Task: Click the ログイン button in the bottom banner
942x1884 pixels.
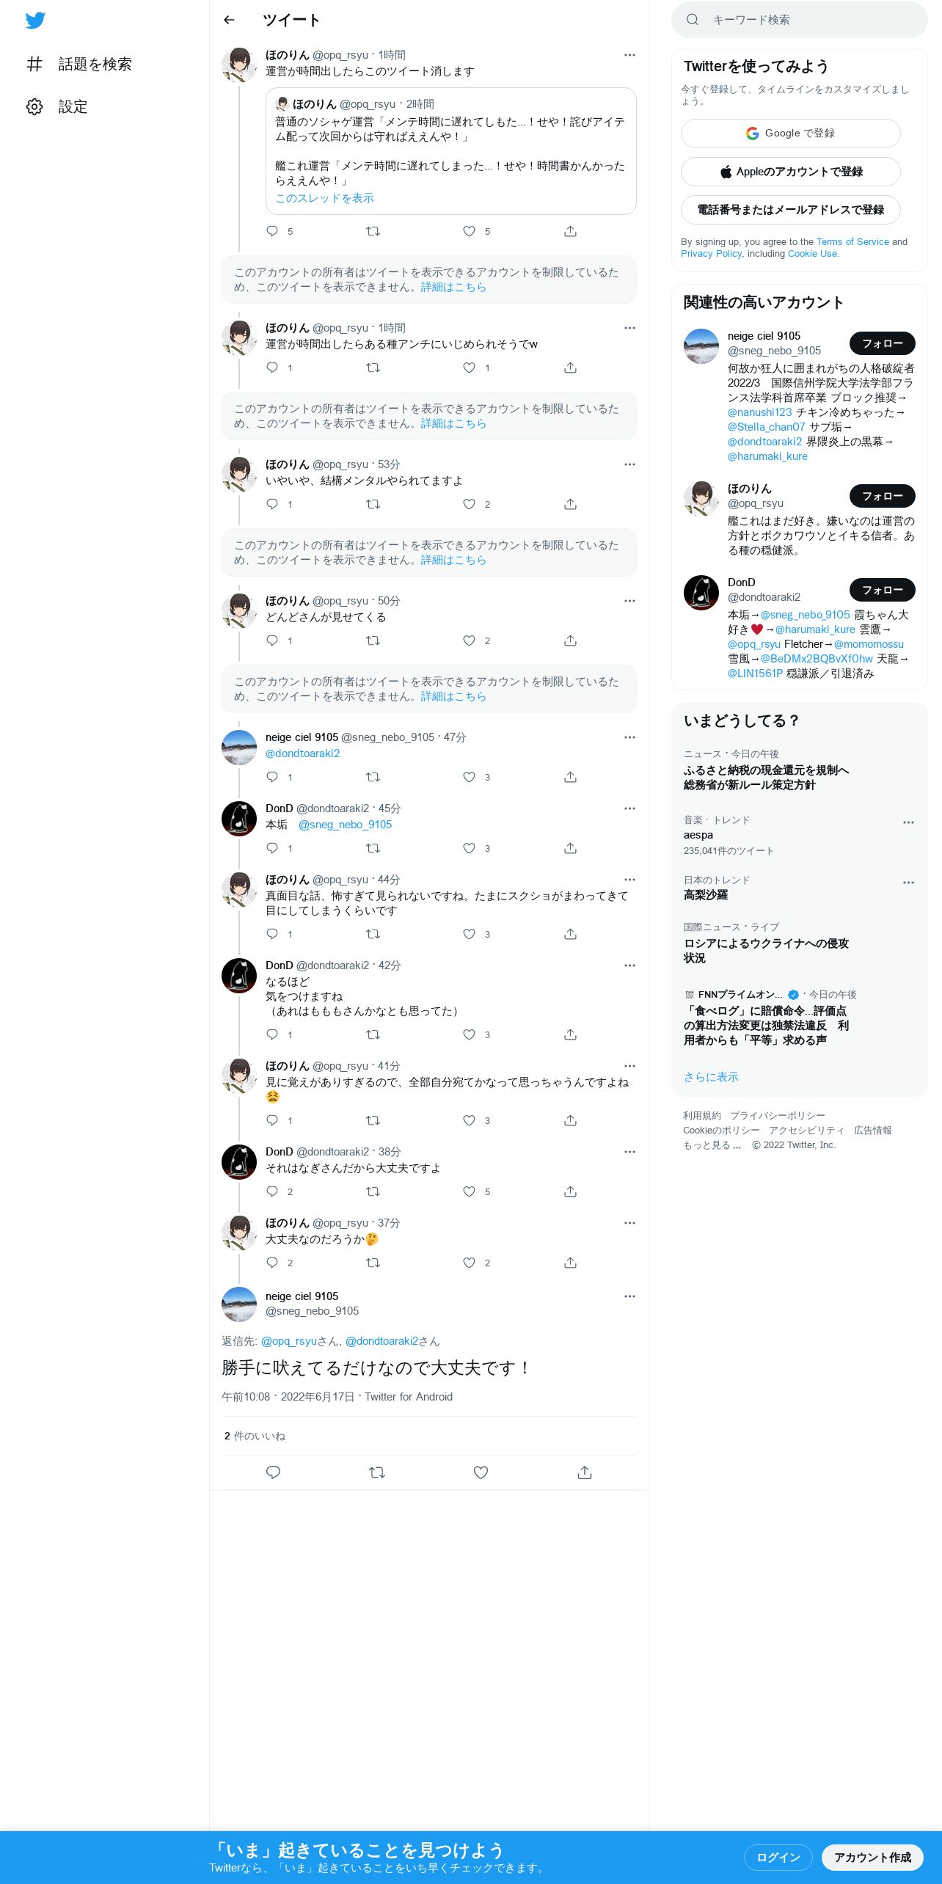Action: pyautogui.click(x=778, y=1857)
